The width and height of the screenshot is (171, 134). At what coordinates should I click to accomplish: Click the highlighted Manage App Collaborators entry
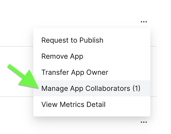tap(92, 88)
